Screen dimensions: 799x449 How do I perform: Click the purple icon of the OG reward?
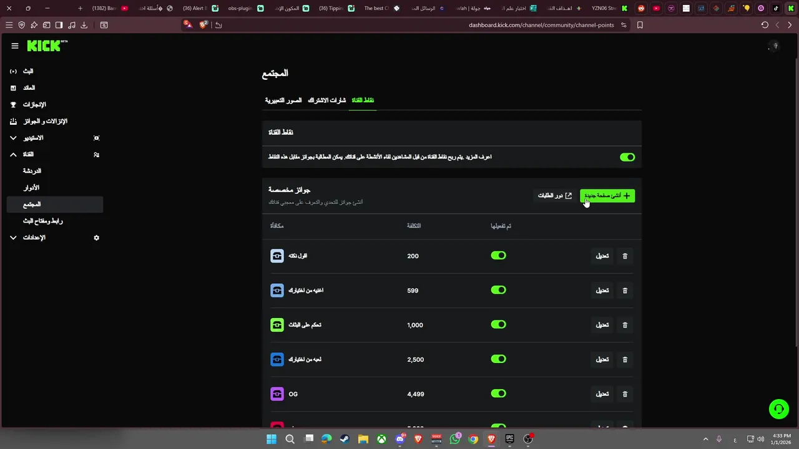coord(277,394)
